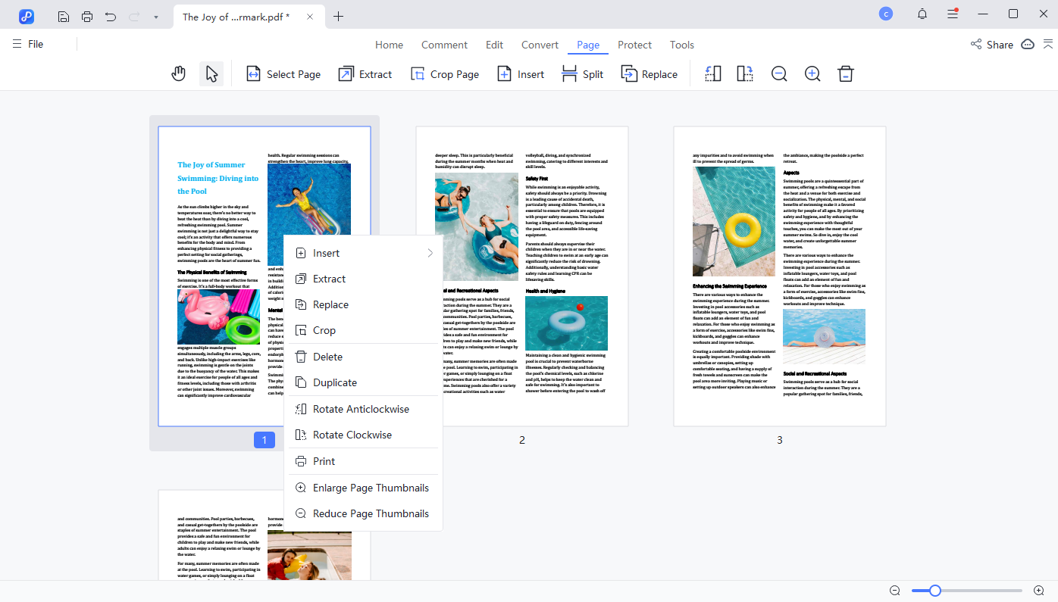The width and height of the screenshot is (1058, 602).
Task: Adjust the zoom slider at the bottom
Action: coord(934,590)
